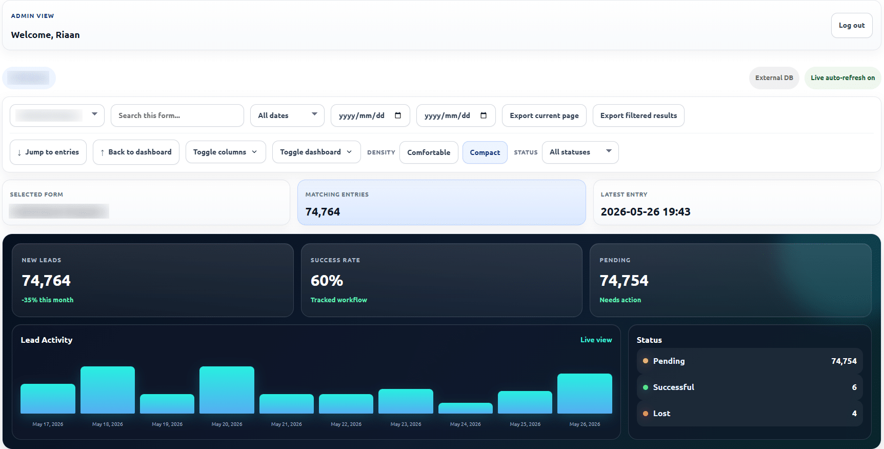Click the Pending 74,754 stat card
Screen dimensions: 884x449
731,280
